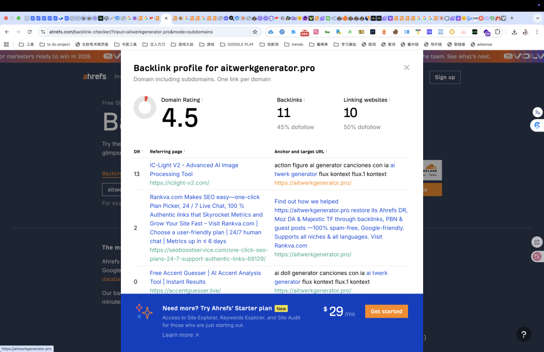544x352 pixels.
Task: Click the macOS green fullscreen window button
Action: point(19,18)
